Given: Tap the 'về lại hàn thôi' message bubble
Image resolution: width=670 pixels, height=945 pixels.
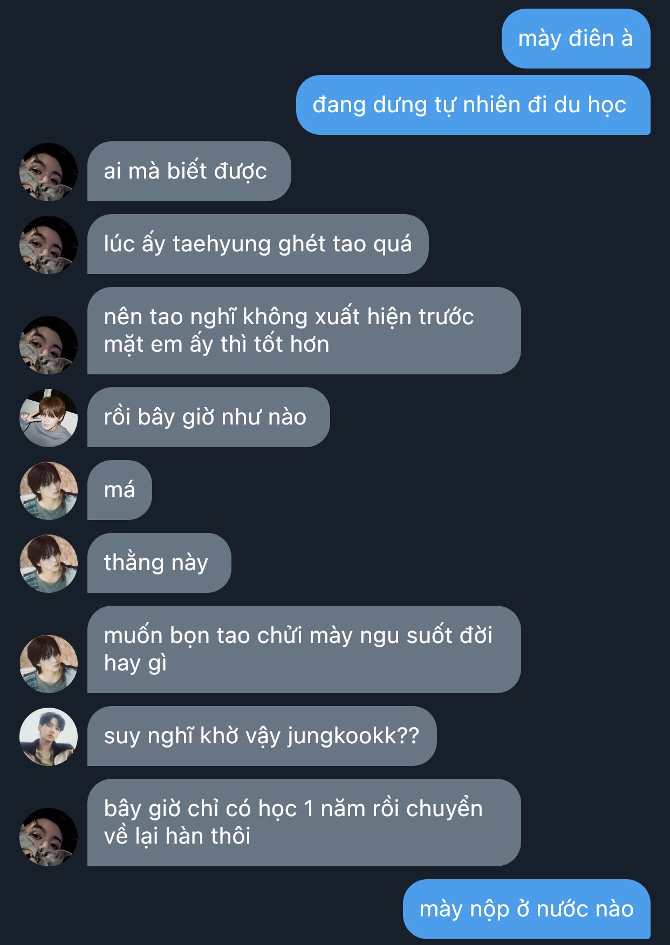Looking at the screenshot, I should (x=304, y=823).
